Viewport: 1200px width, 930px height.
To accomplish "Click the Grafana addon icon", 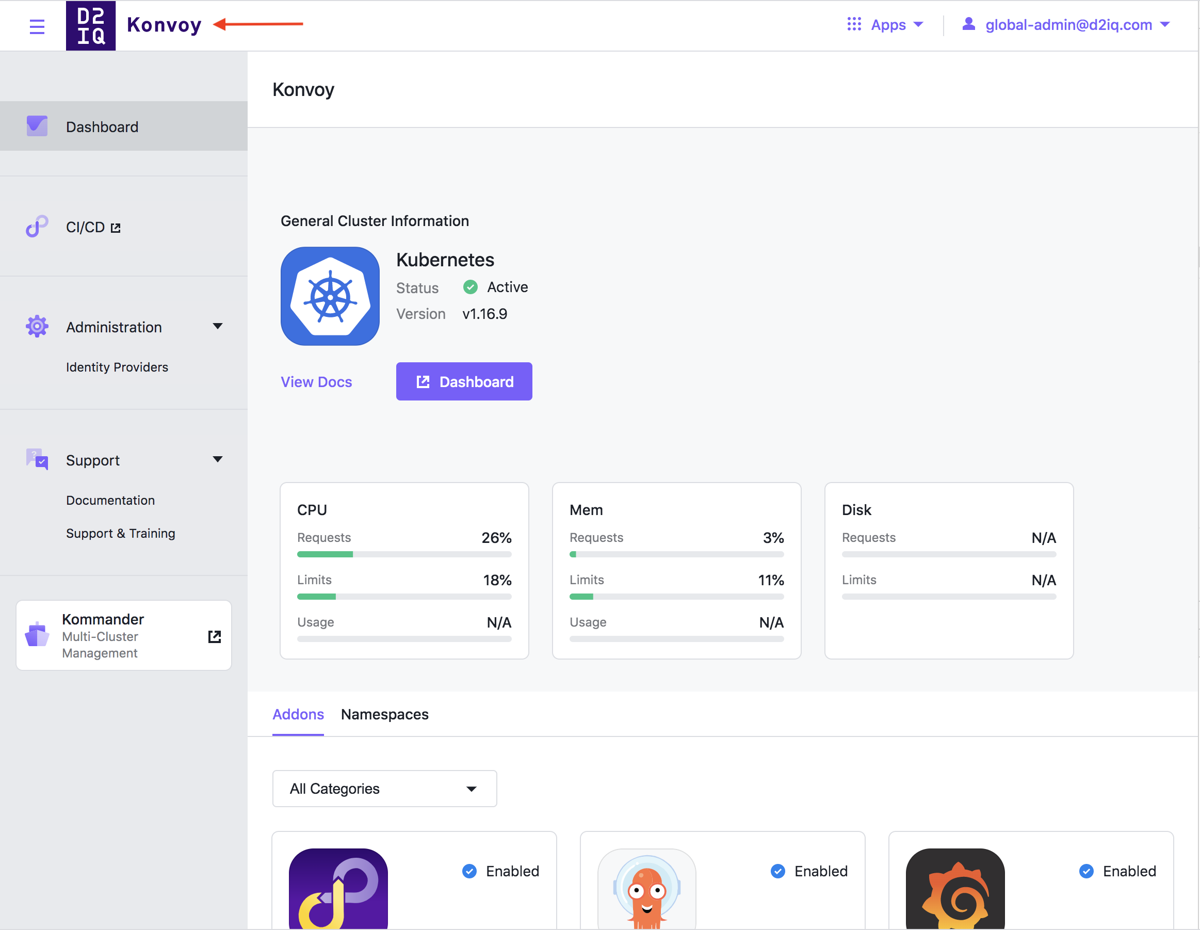I will pyautogui.click(x=955, y=889).
